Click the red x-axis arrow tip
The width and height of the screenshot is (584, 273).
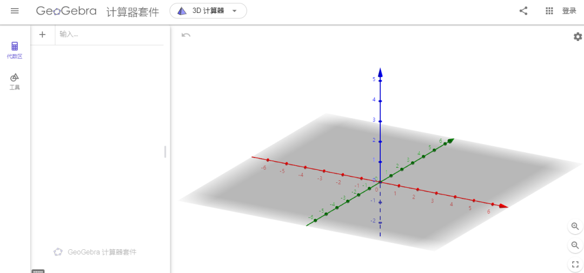coord(503,206)
